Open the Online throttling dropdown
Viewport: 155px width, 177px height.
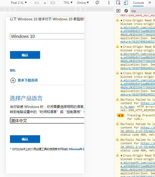pyautogui.click(x=83, y=3)
